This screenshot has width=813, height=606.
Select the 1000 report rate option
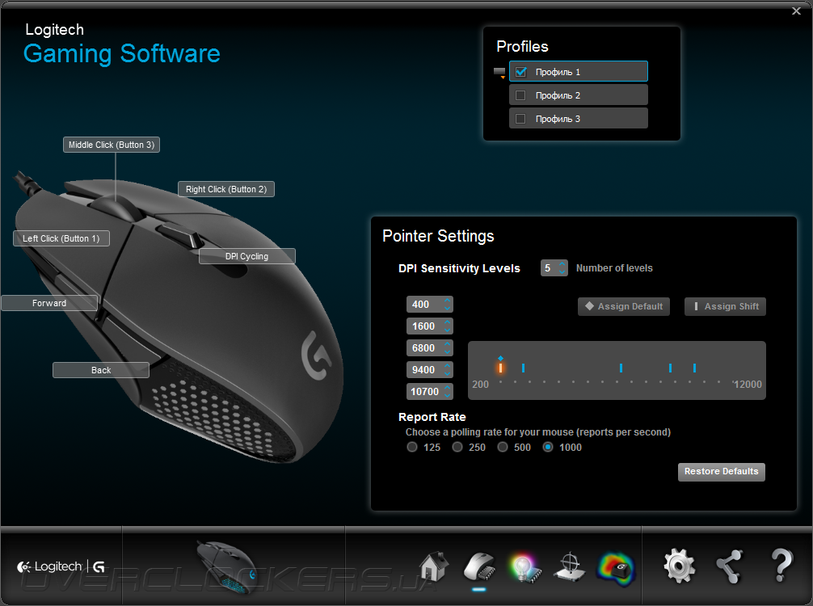[x=548, y=447]
